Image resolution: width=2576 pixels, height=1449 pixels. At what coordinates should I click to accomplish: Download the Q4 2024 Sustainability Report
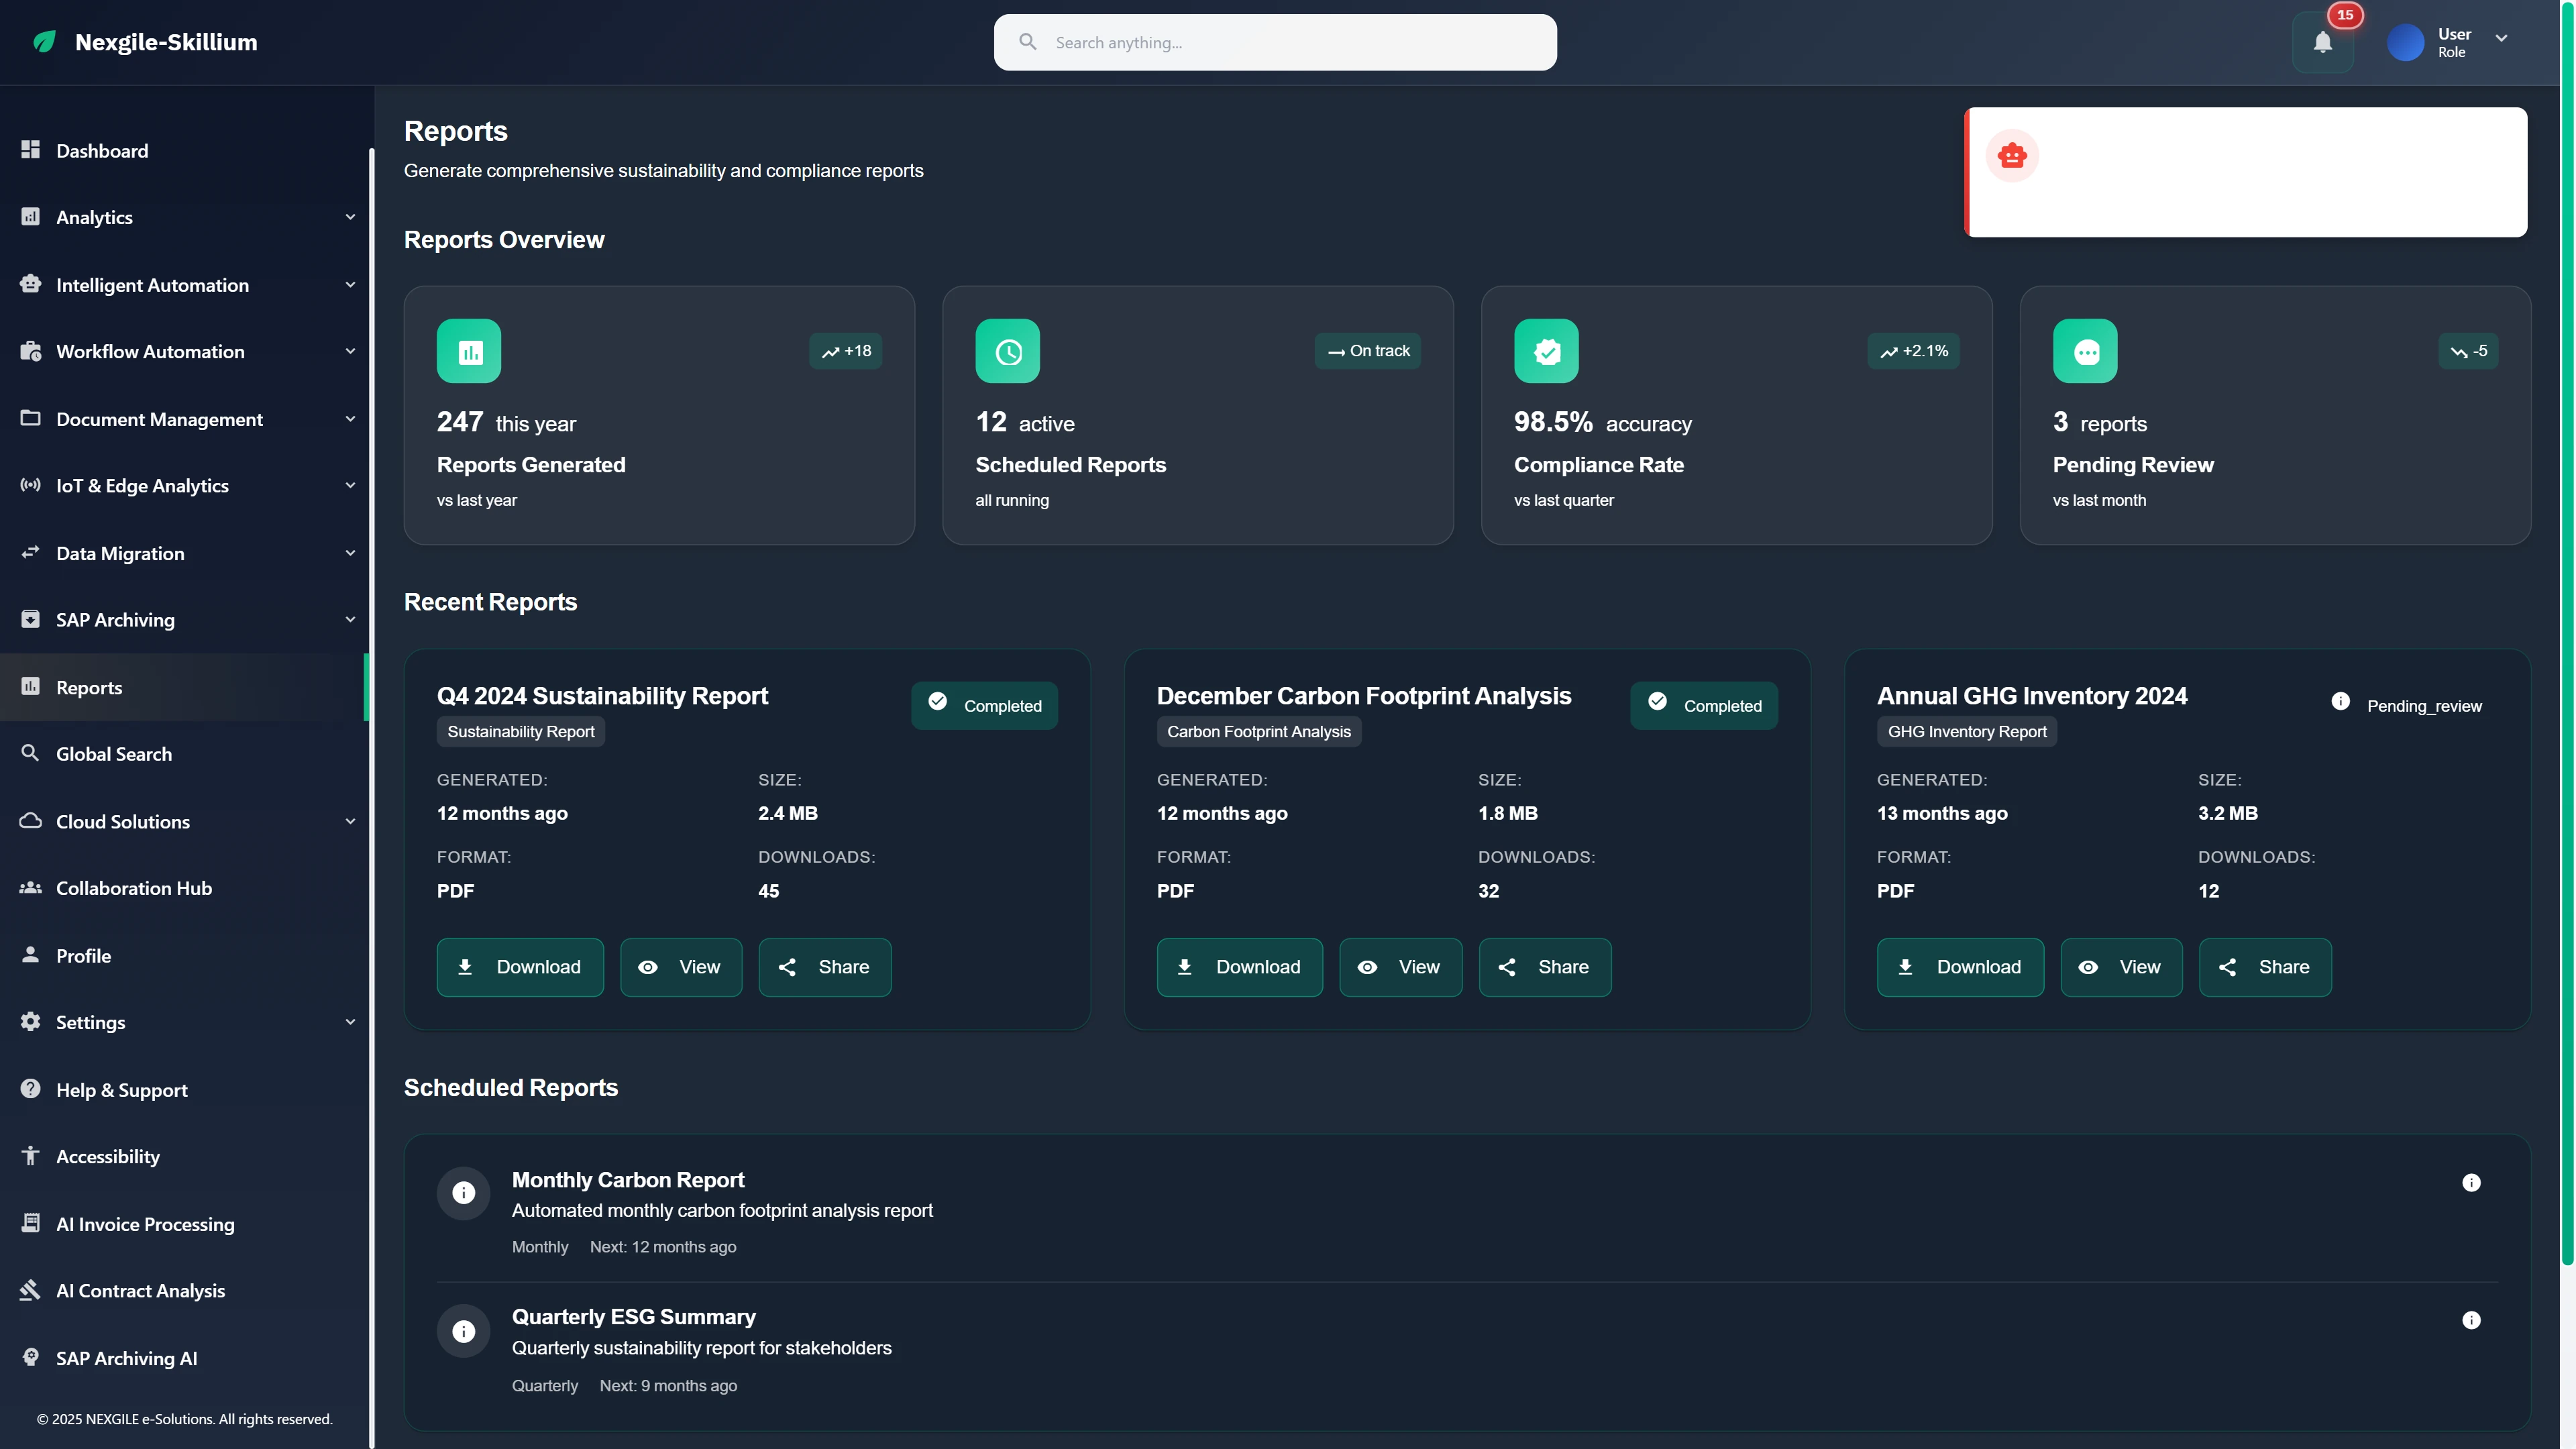coord(519,967)
